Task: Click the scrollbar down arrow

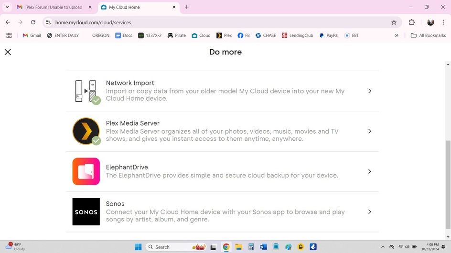Action: tap(448, 237)
